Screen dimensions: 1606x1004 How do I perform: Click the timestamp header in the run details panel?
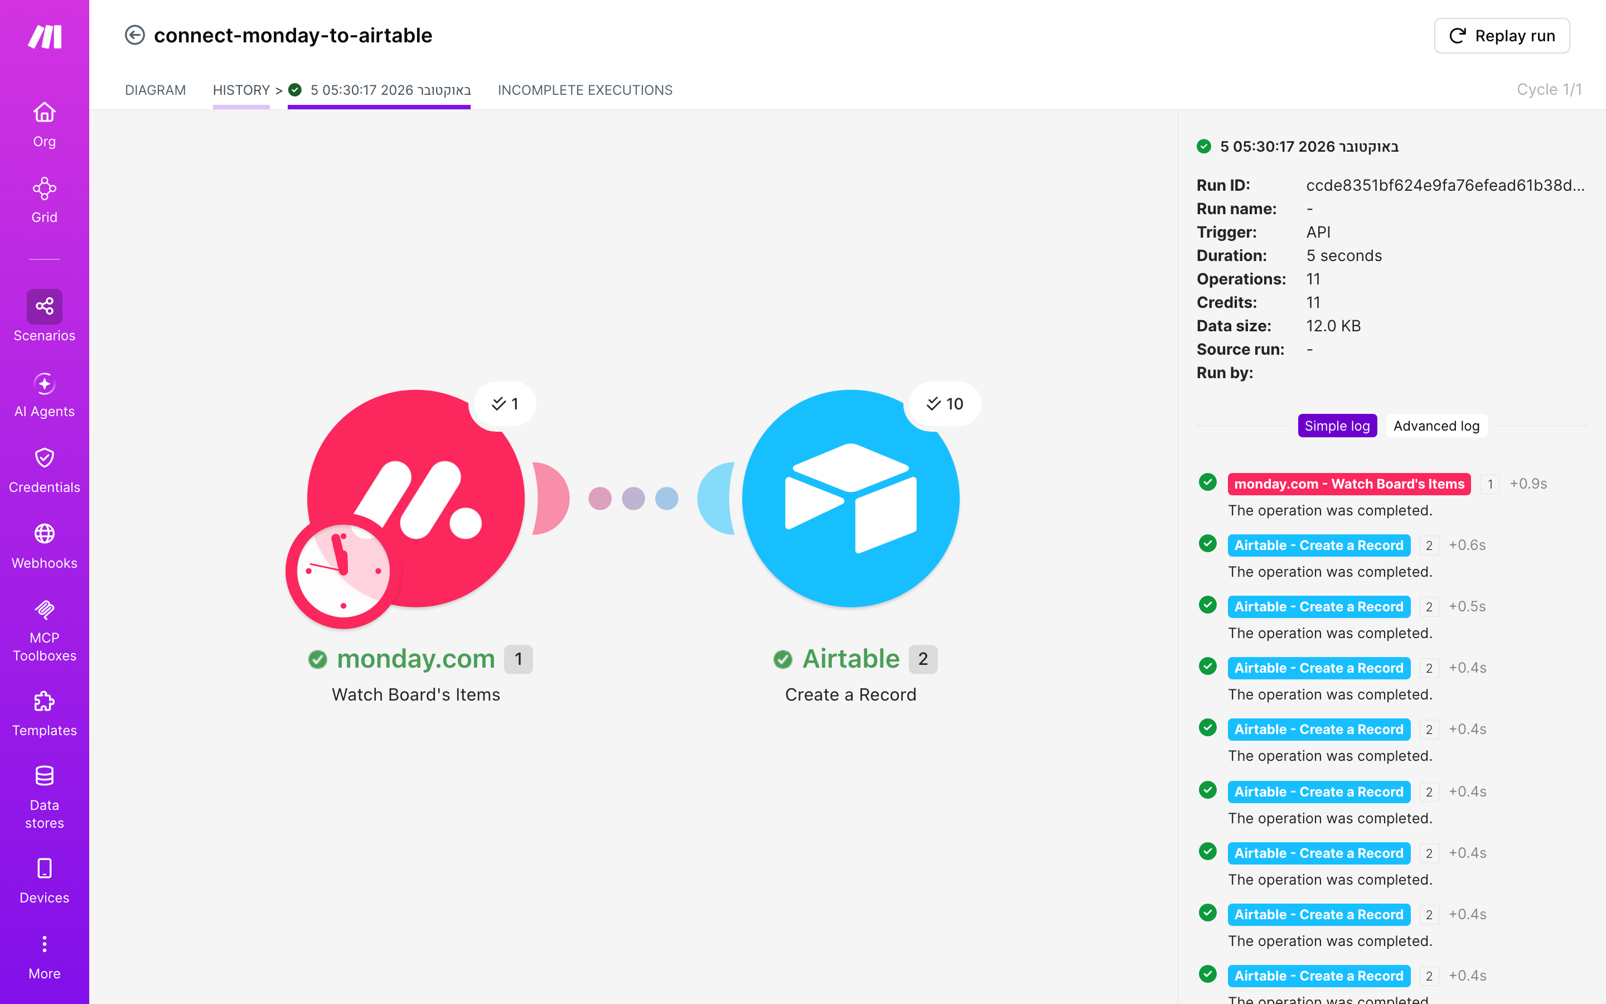(1309, 147)
